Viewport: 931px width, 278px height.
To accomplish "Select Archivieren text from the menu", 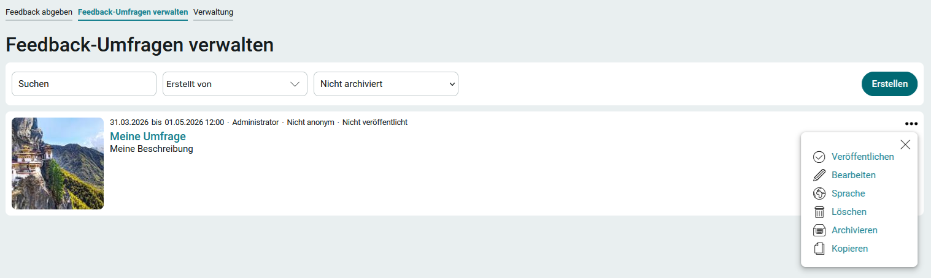I will point(854,230).
